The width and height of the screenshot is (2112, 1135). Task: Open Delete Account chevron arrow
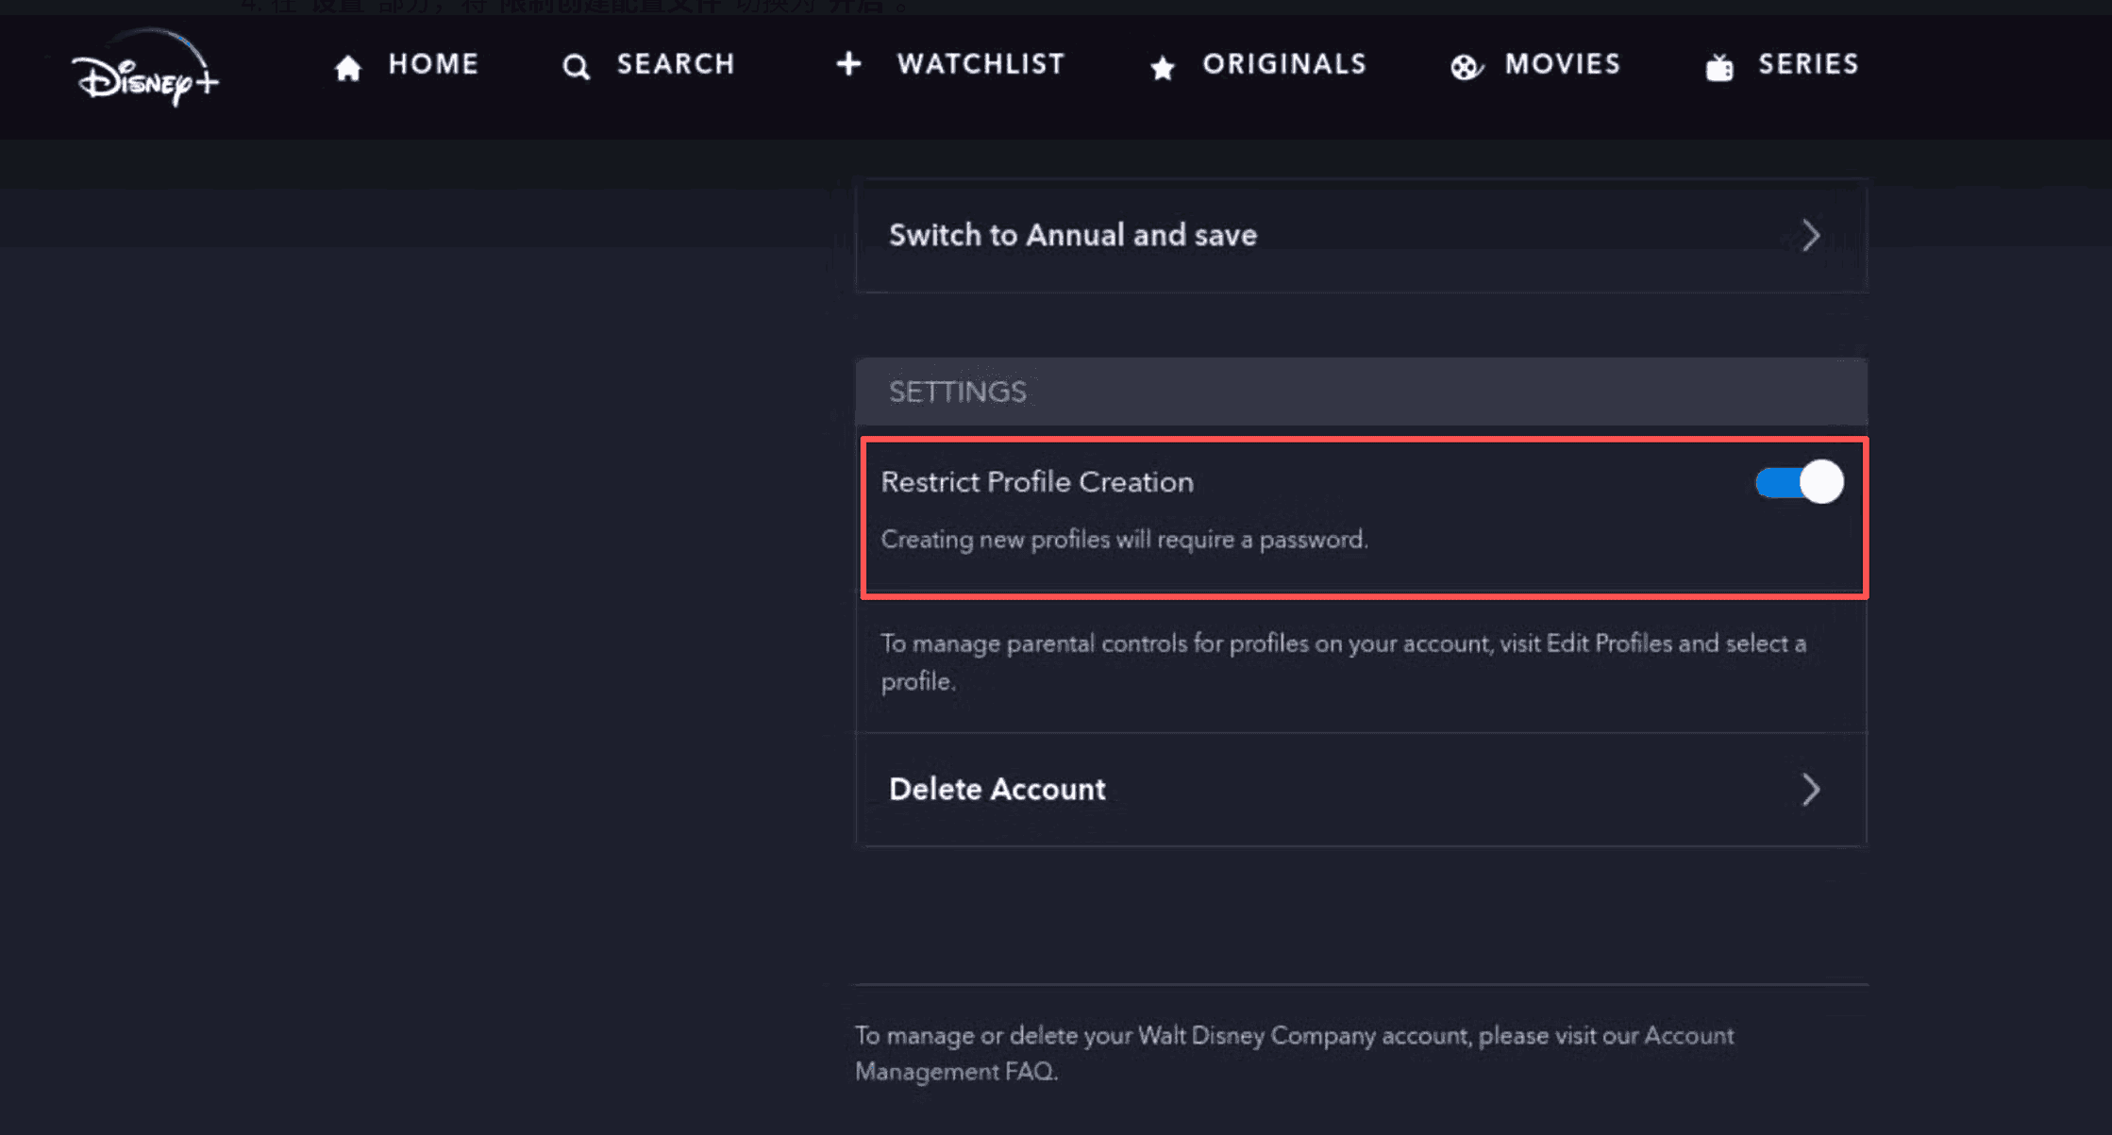1810,790
